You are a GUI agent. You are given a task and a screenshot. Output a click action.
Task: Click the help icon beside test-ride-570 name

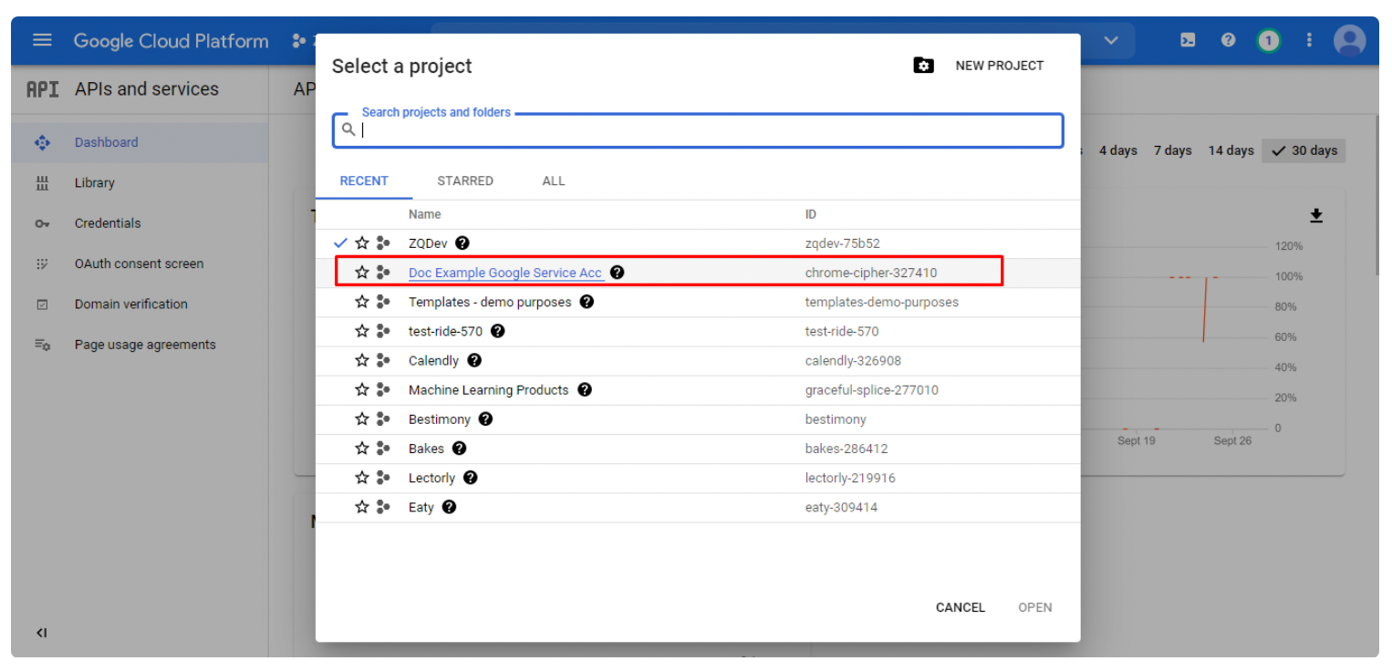pos(497,331)
